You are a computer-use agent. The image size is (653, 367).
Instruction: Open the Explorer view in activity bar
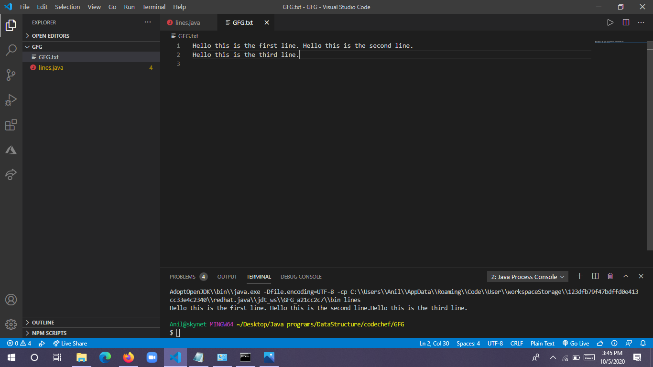[x=11, y=25]
